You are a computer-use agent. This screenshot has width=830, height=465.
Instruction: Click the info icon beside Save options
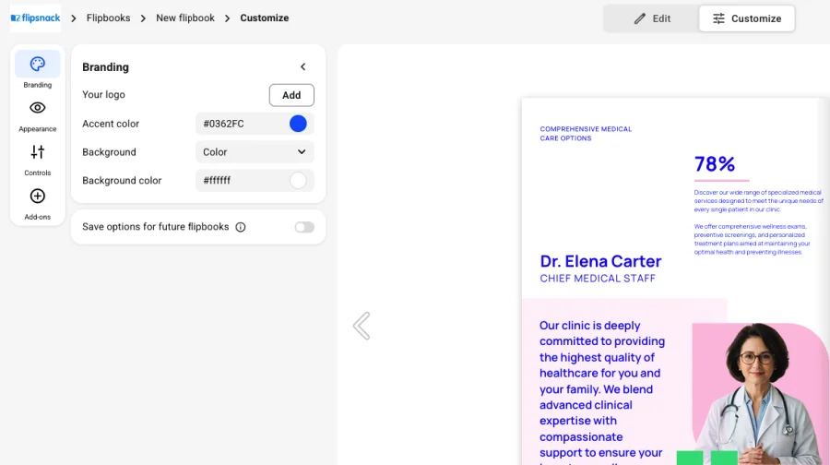pyautogui.click(x=241, y=227)
